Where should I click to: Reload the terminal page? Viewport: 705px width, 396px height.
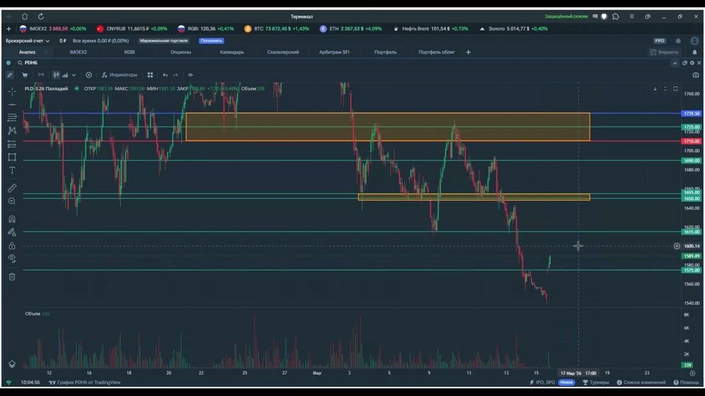click(41, 16)
